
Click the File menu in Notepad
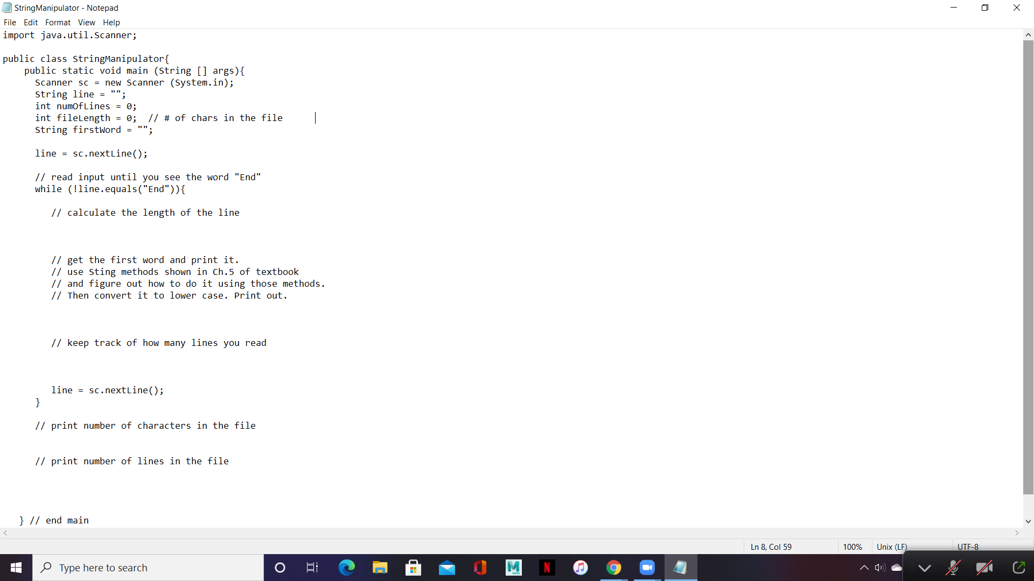(11, 22)
